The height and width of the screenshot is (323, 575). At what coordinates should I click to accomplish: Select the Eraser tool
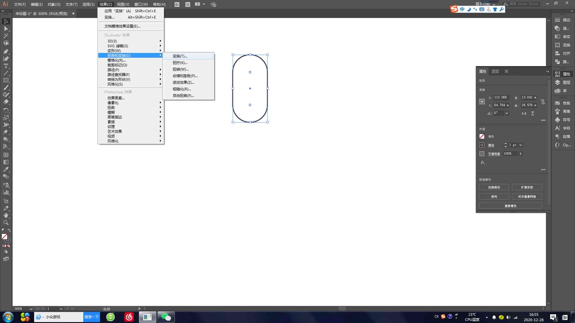[6, 102]
